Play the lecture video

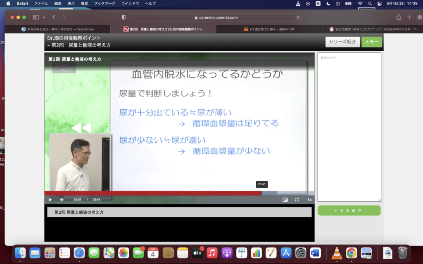[x=50, y=200]
